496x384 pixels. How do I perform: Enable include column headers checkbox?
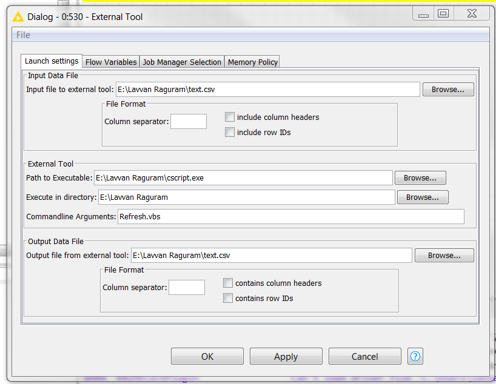pyautogui.click(x=230, y=117)
